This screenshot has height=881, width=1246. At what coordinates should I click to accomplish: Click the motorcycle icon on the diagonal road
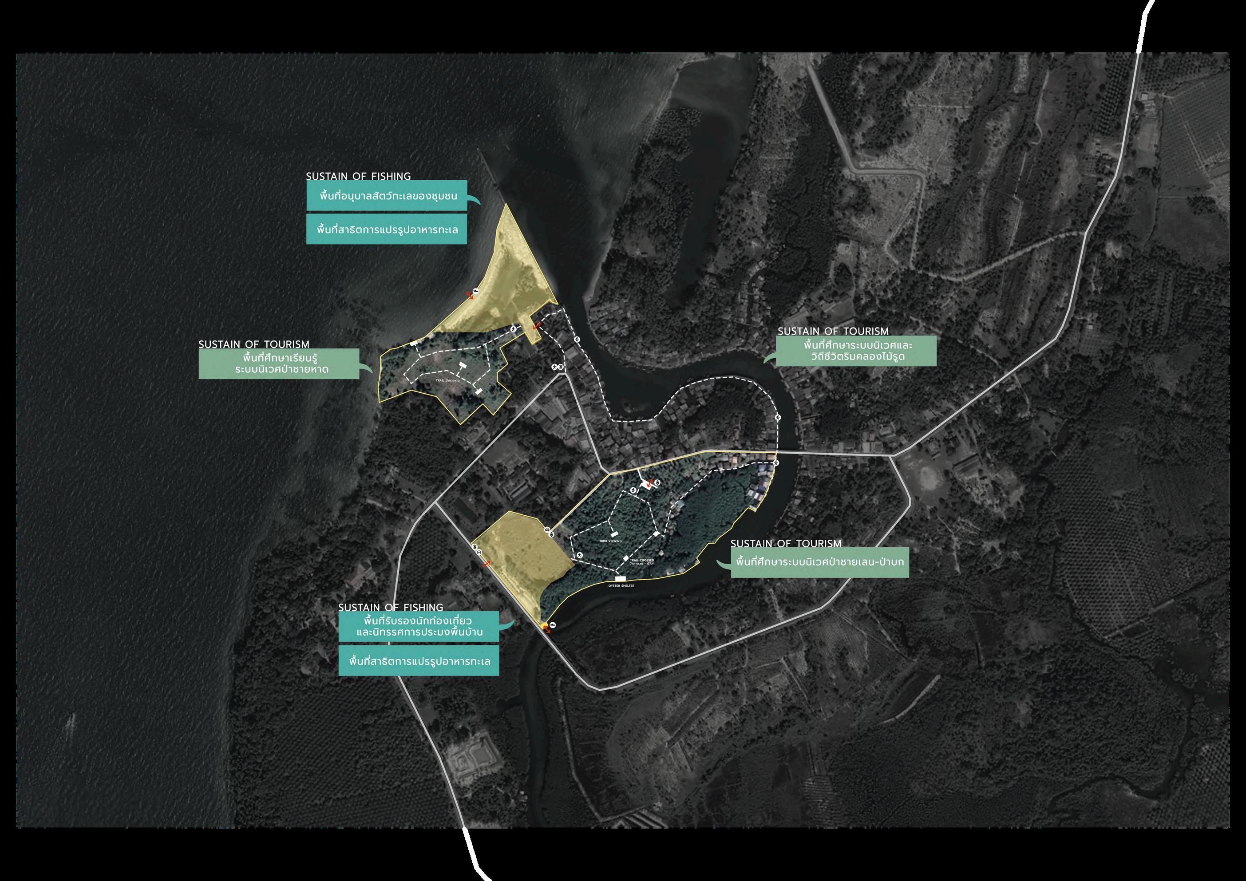click(475, 547)
